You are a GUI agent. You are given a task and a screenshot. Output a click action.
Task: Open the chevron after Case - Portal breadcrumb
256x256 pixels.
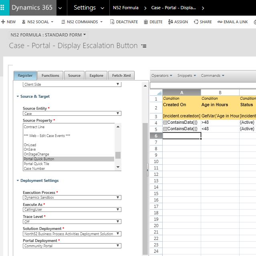[203, 8]
